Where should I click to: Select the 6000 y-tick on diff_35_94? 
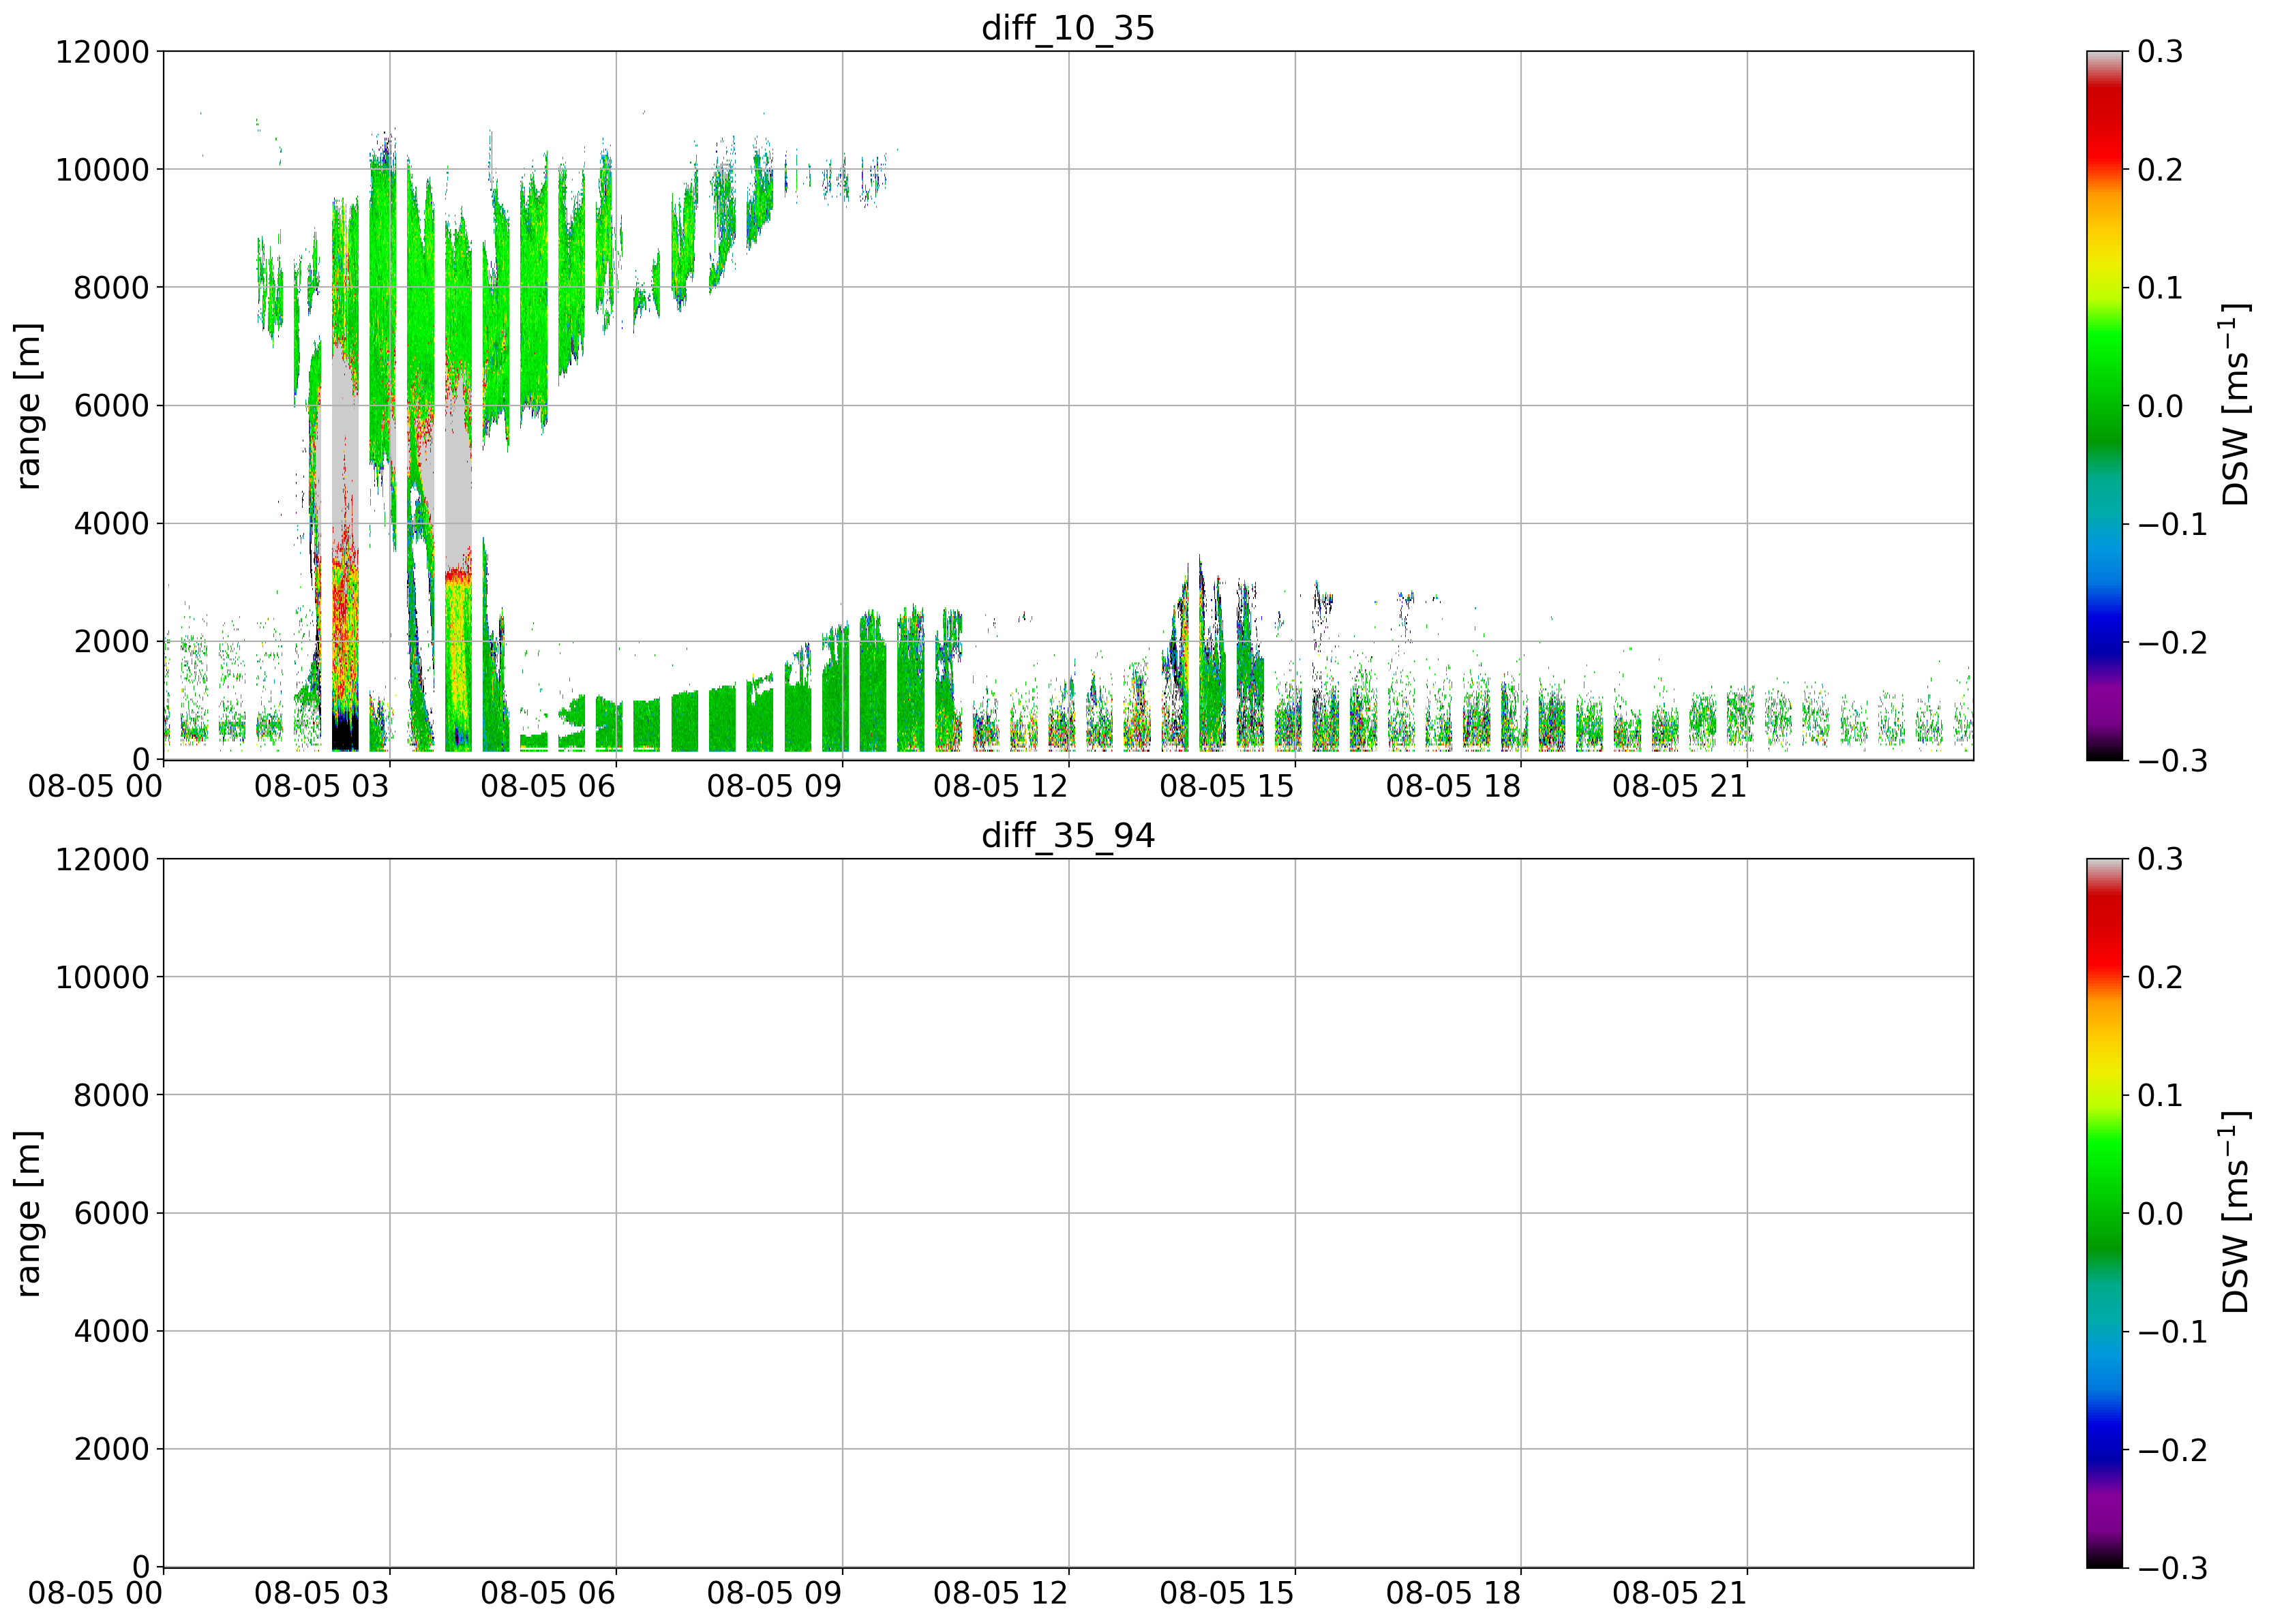tap(111, 1213)
